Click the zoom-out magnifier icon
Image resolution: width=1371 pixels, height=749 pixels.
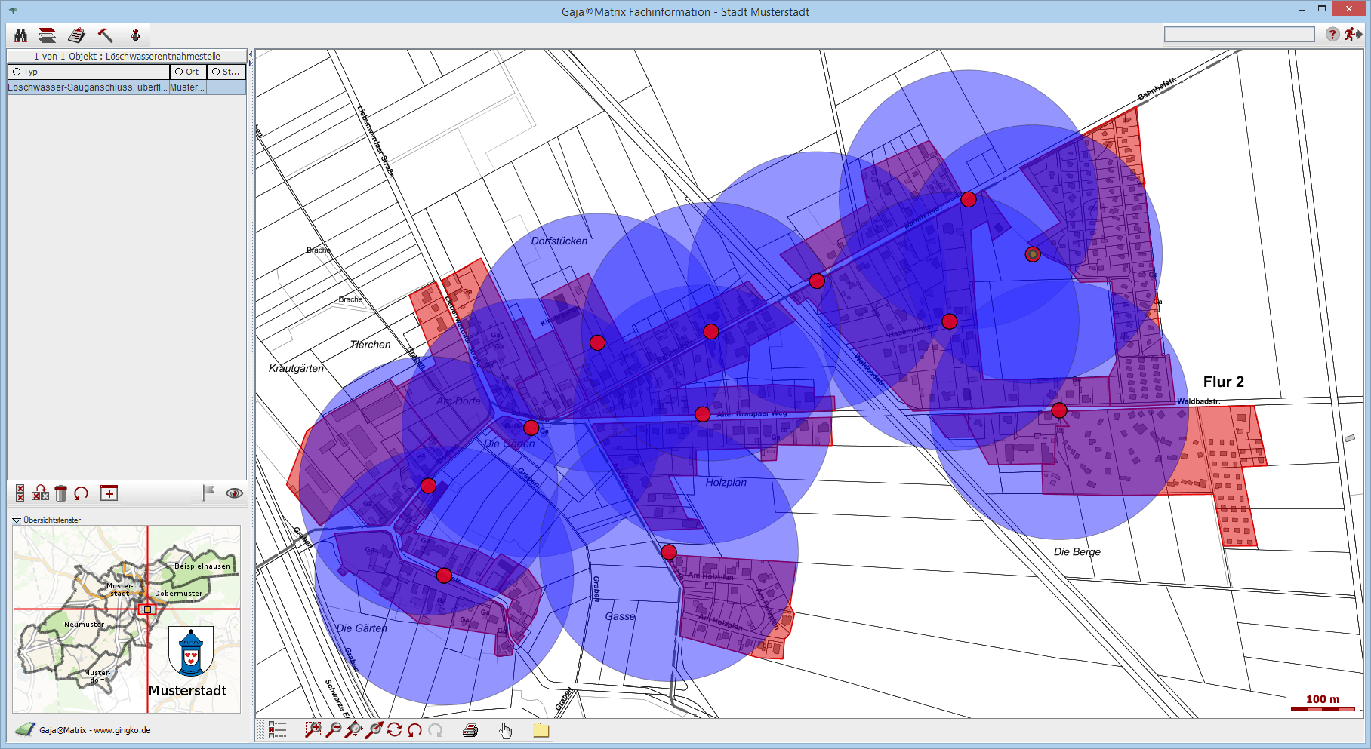[x=333, y=729]
